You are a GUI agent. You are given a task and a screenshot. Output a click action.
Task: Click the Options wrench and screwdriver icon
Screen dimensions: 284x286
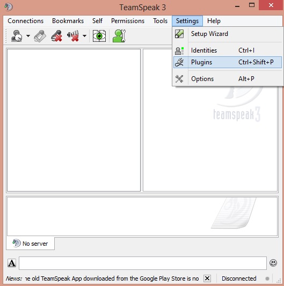179,79
